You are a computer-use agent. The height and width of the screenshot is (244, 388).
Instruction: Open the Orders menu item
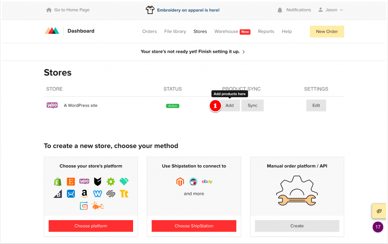(149, 31)
